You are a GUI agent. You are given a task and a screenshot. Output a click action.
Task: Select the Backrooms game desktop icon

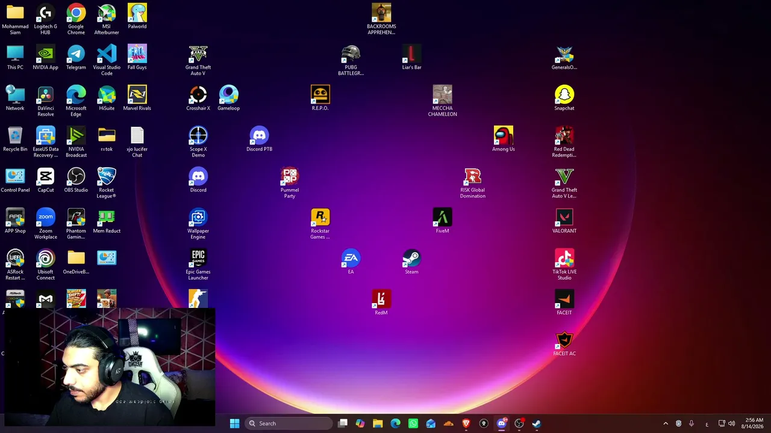point(381,19)
